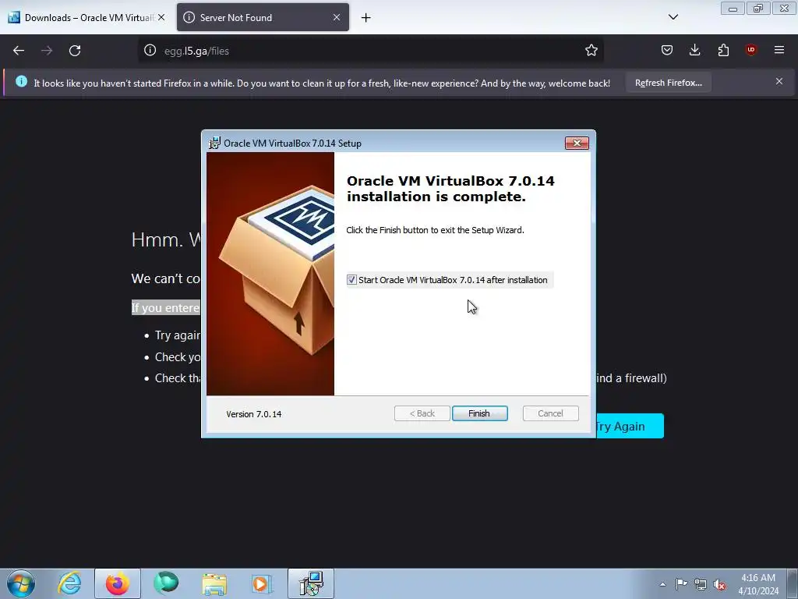Uncheck Start Oracle VM VirtualBox after installation

[x=351, y=280]
